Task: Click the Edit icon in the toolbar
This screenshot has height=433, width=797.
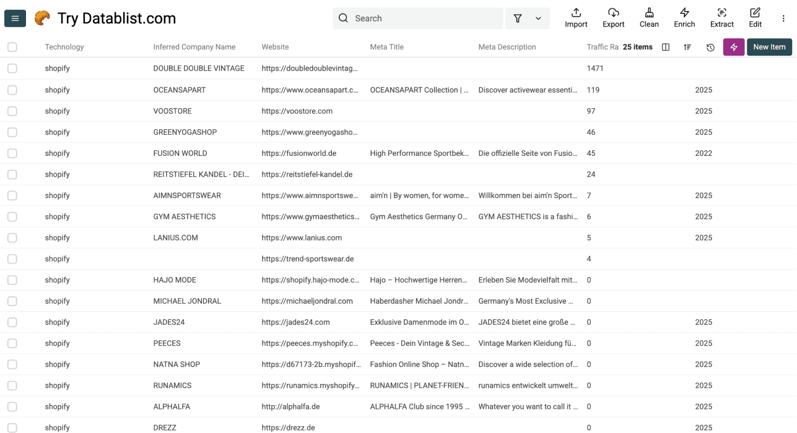Action: 755,17
